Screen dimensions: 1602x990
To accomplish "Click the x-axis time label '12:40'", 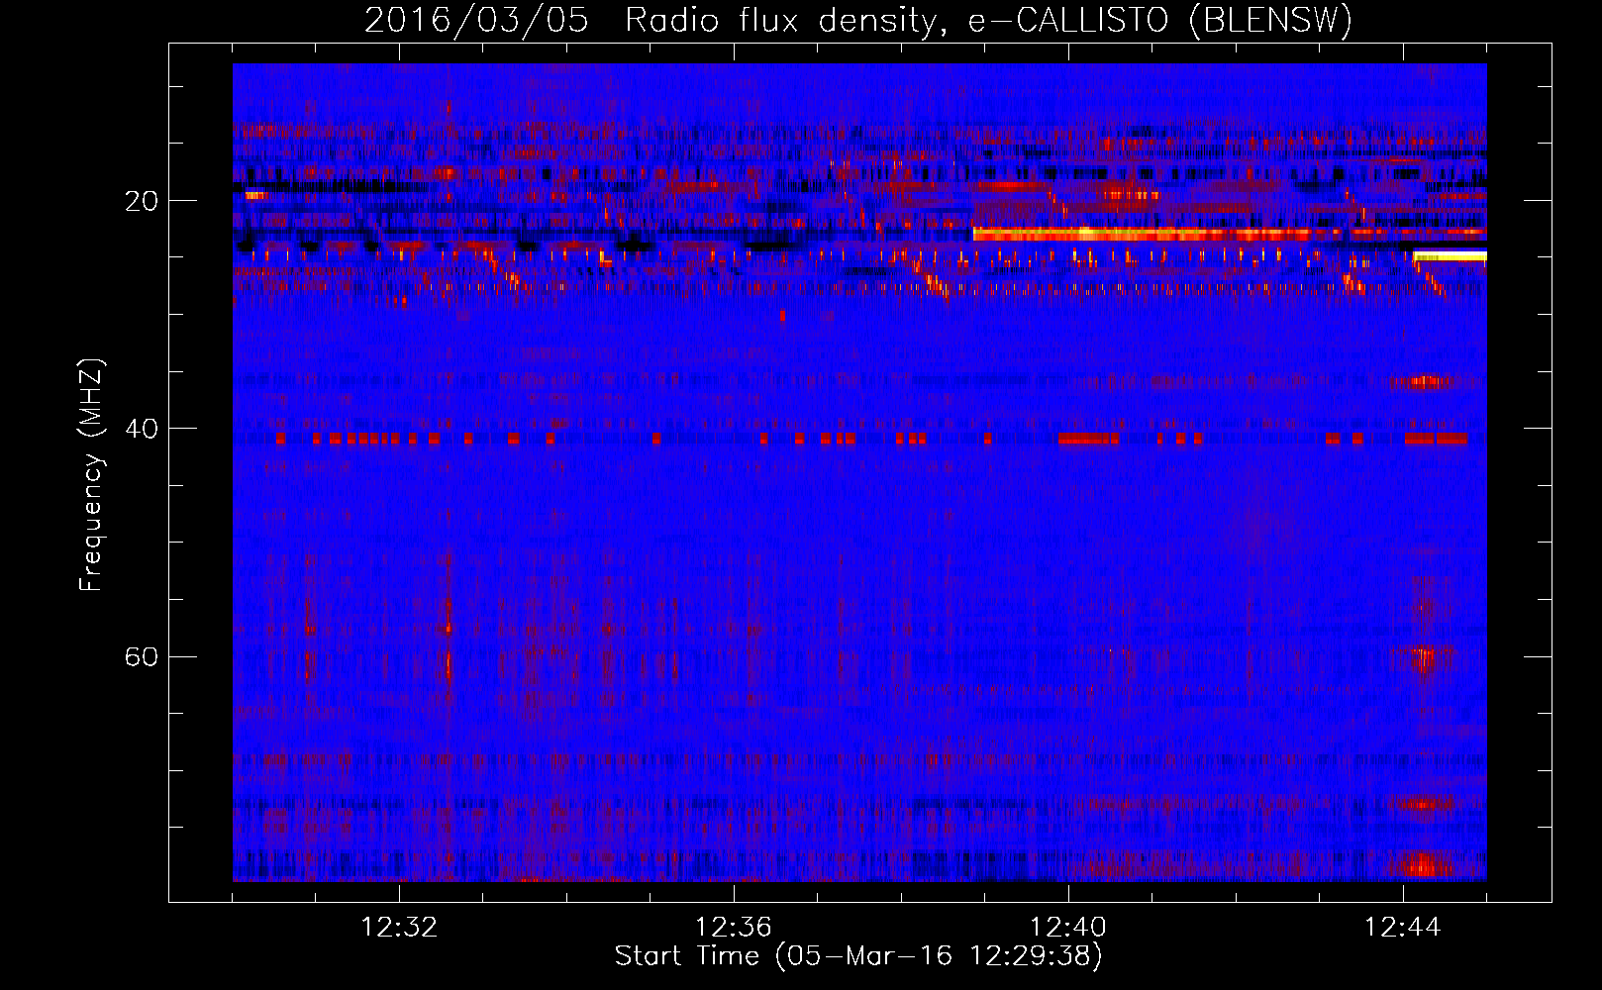I will click(1068, 927).
